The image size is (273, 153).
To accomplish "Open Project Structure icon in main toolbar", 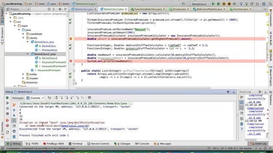I will point(264,4).
